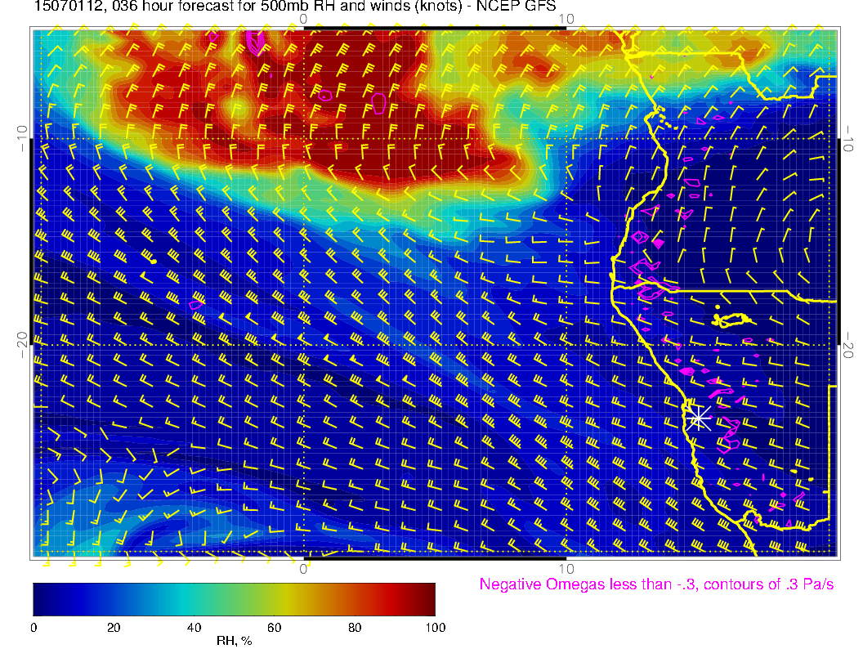The width and height of the screenshot is (863, 667).
Task: Click the left axis latitude label '-10'
Action: 22,139
